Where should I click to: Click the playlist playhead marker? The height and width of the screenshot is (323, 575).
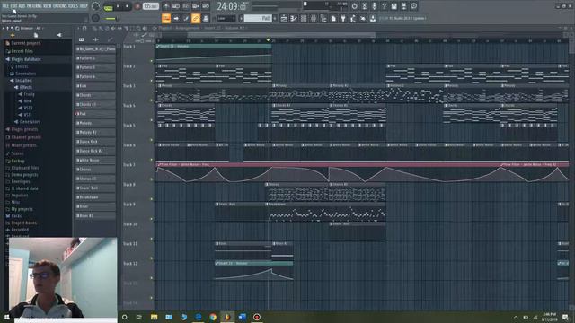268,39
